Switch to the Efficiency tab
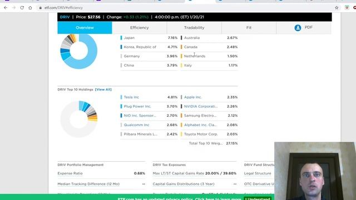Viewport: 356px width, 200px height. 140,28
